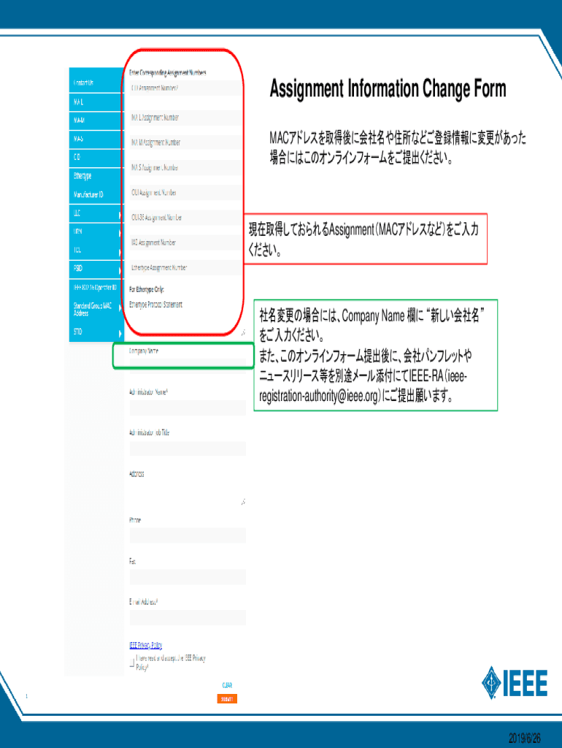562x748 pixels.
Task: Focus the IAB Assignment Number field
Action: [185, 243]
